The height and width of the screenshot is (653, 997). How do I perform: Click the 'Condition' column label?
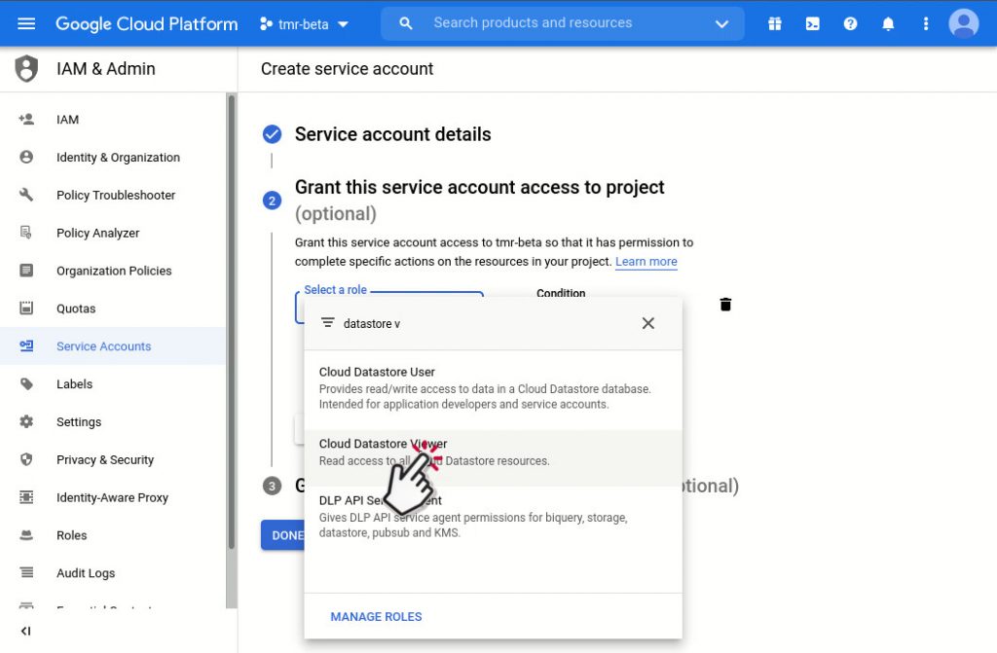point(561,293)
